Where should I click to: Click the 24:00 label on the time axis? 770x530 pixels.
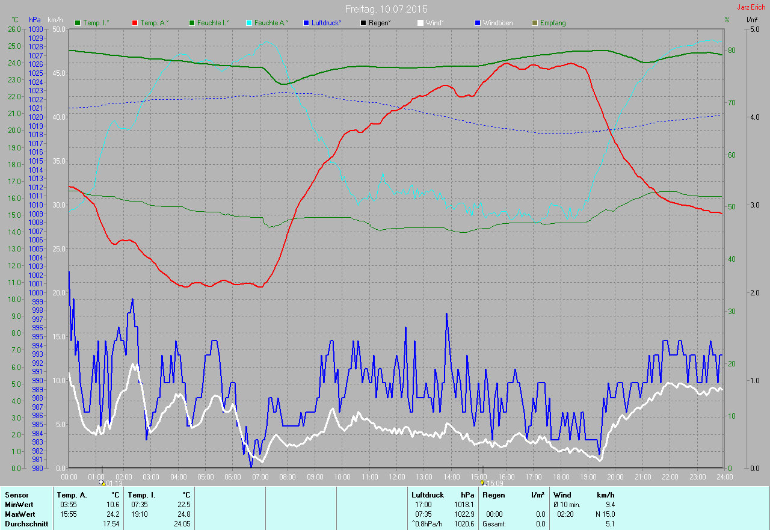(724, 476)
